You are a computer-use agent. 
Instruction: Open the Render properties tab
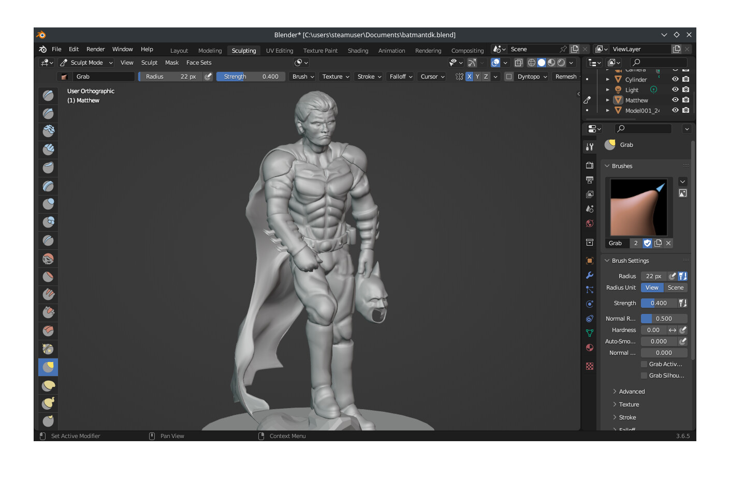[x=589, y=166]
